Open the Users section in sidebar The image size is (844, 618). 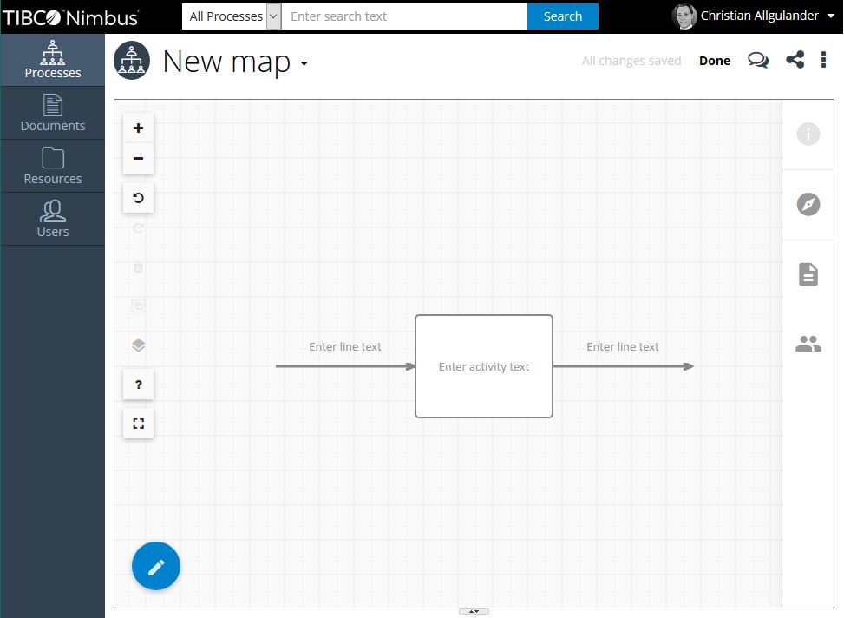tap(53, 219)
